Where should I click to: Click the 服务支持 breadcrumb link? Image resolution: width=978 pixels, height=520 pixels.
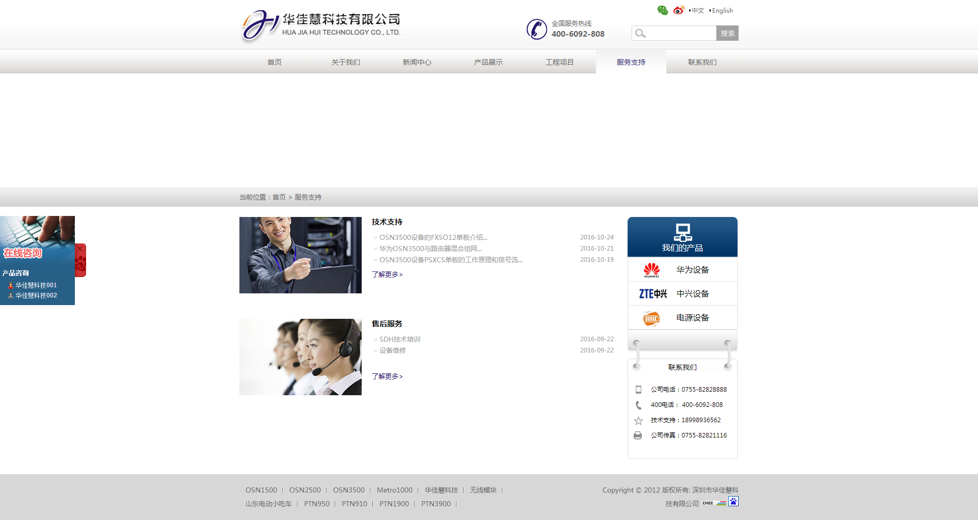coord(308,197)
